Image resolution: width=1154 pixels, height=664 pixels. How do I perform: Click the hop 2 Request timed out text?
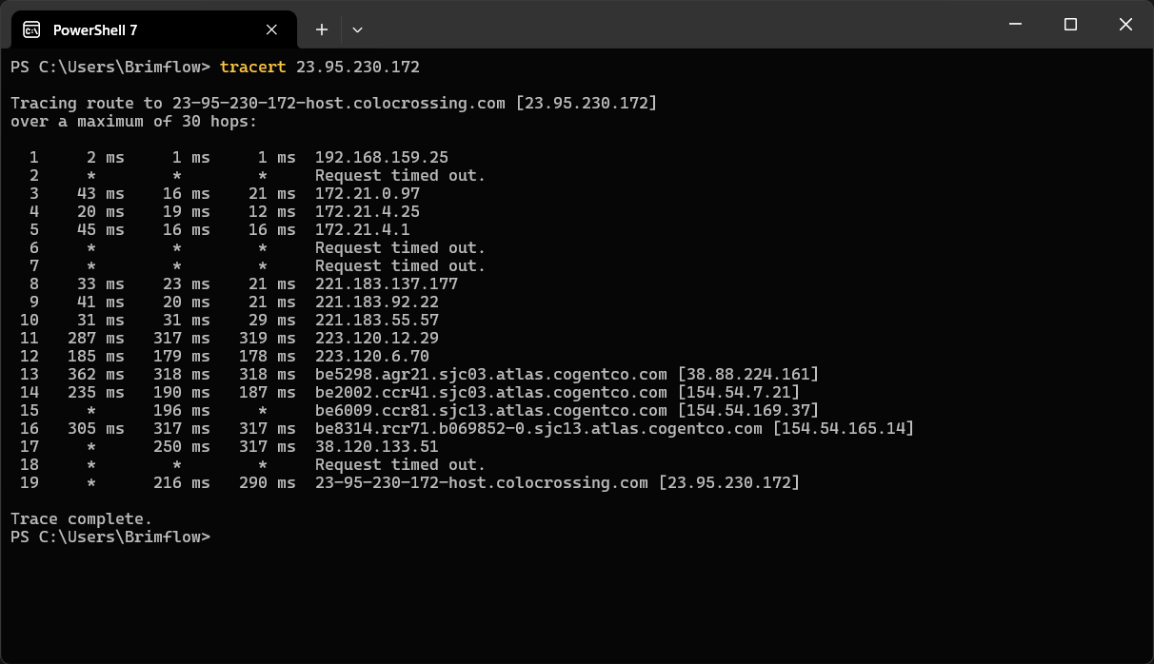pos(400,176)
